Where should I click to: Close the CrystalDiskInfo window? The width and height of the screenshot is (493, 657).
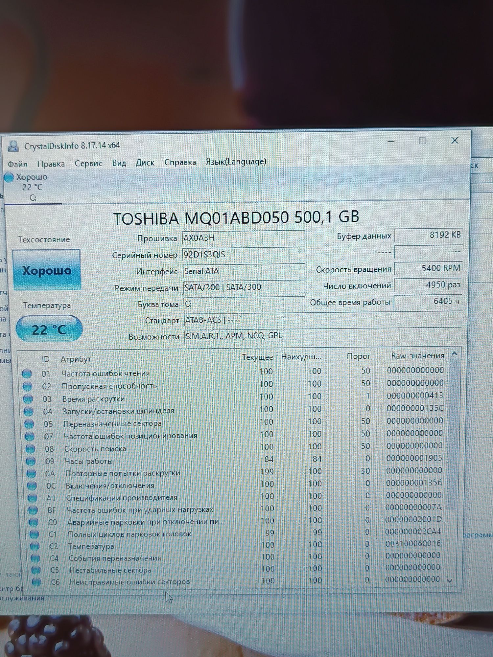tap(455, 141)
